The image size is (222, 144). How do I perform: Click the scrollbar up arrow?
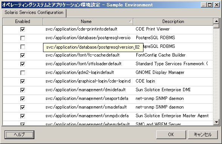click(x=216, y=21)
